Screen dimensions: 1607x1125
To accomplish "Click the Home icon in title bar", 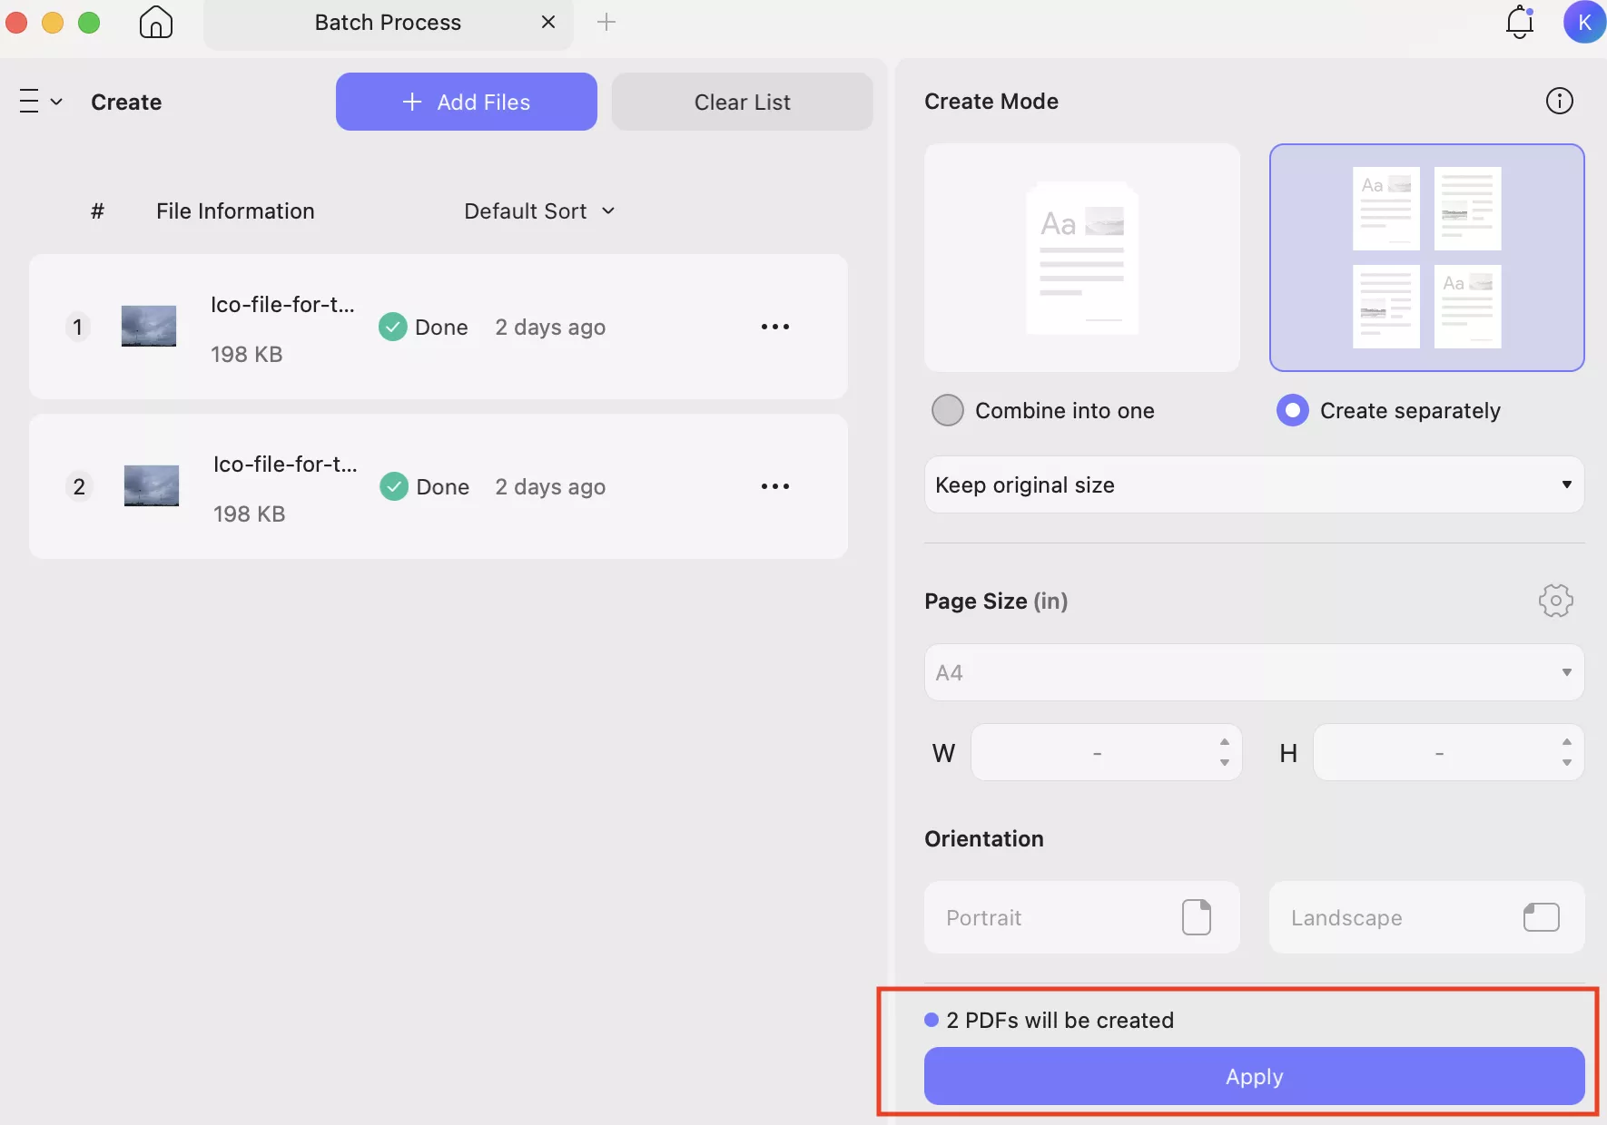I will coord(155,22).
